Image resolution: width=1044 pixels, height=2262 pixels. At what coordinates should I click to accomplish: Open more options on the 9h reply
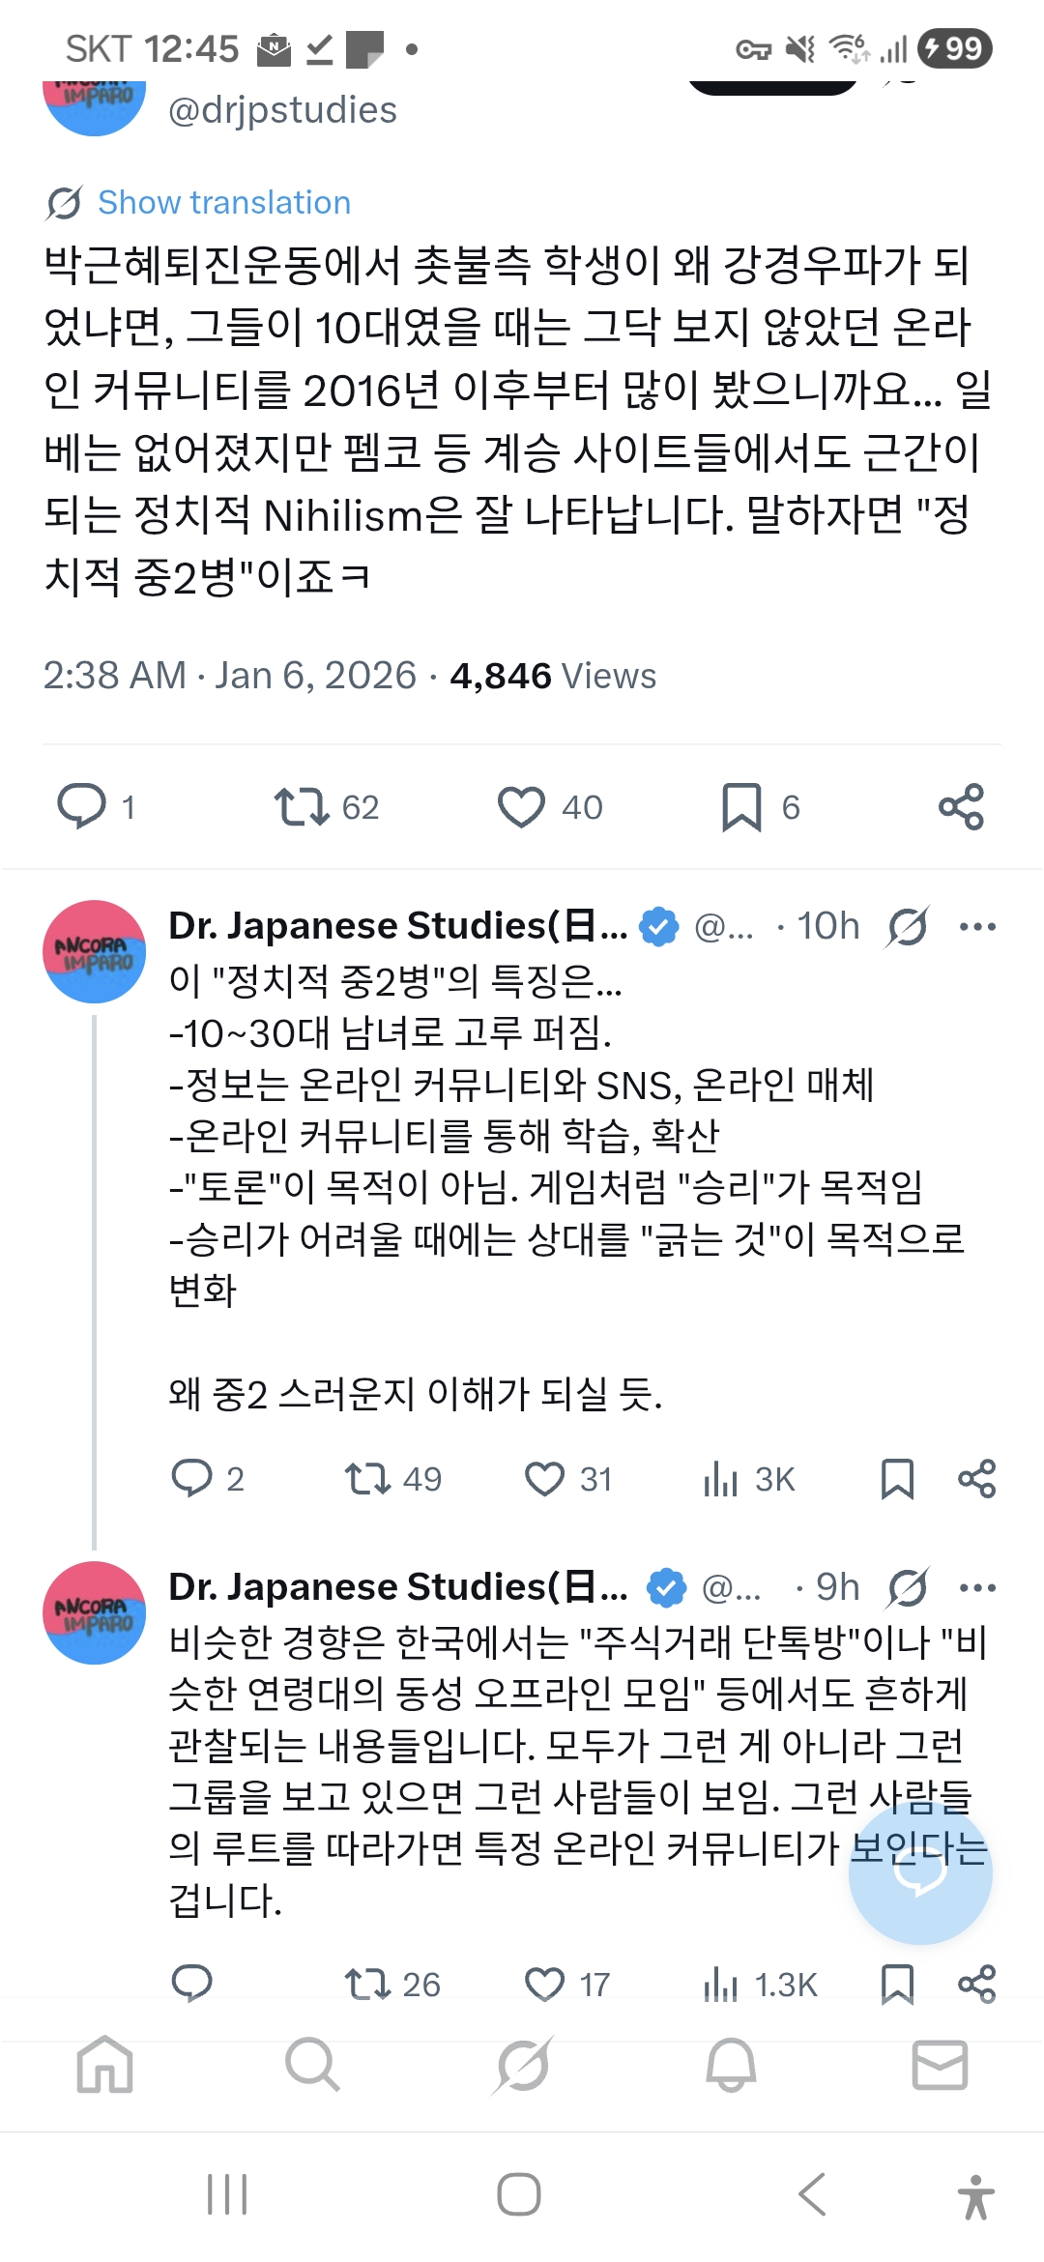977,1587
